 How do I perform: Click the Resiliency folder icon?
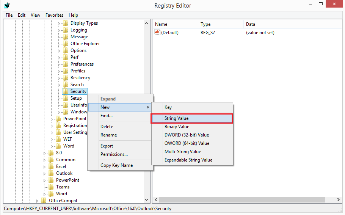[65, 78]
